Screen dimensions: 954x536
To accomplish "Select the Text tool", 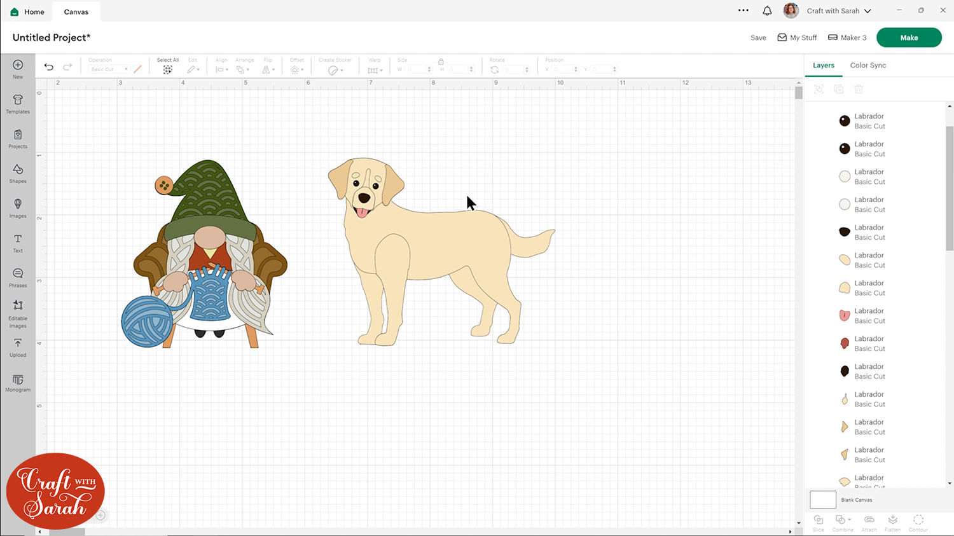I will point(18,242).
